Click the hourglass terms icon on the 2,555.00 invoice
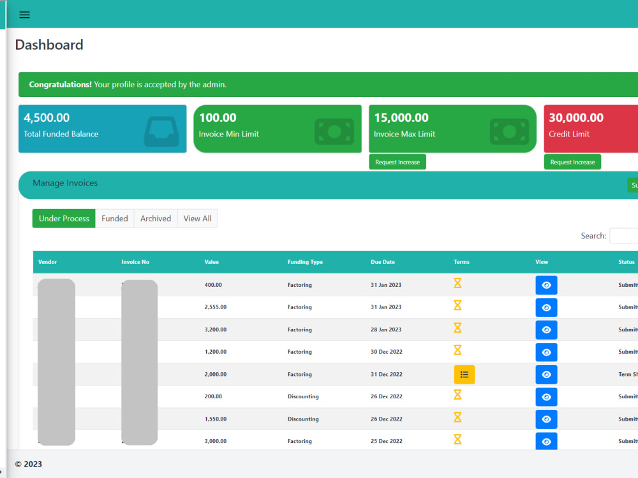Viewport: 638px width, 478px height. pos(457,307)
